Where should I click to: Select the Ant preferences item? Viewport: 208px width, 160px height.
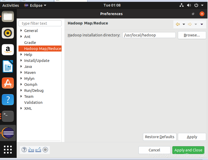point(27,37)
